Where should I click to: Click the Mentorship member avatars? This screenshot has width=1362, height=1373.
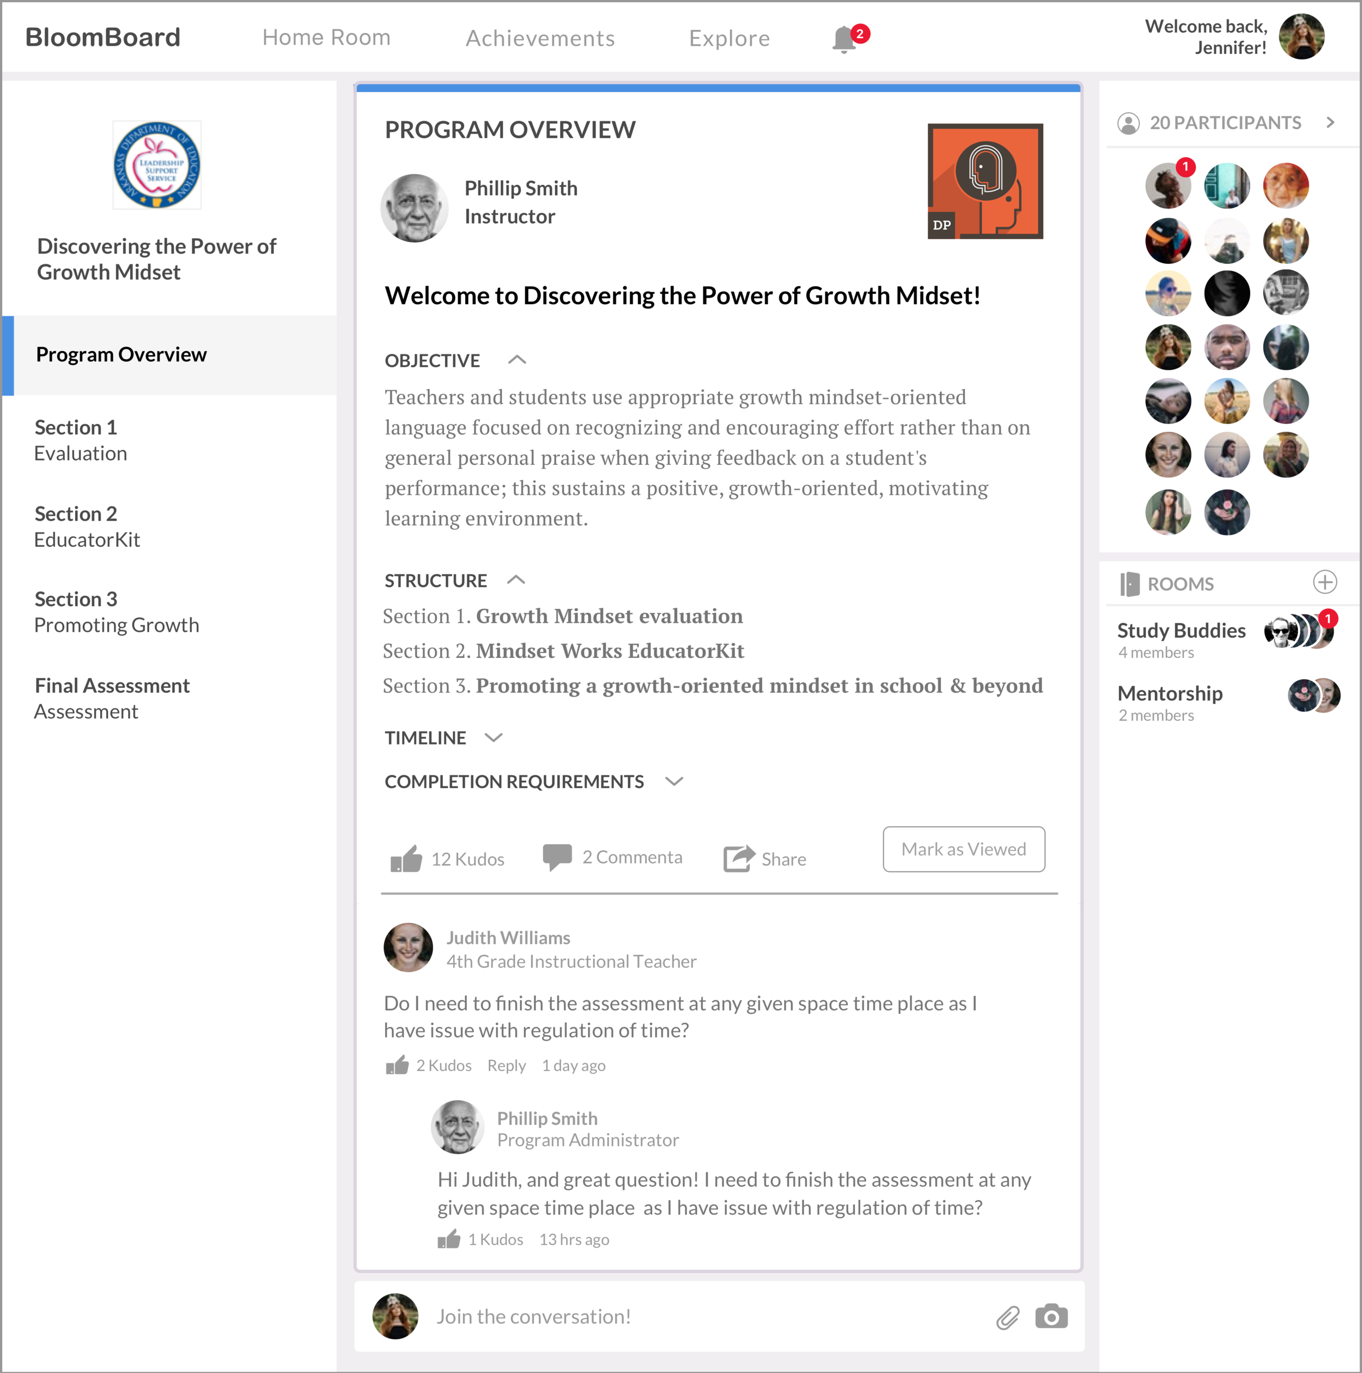1315,695
